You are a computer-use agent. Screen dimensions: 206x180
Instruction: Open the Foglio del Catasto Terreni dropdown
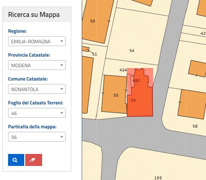[37, 113]
